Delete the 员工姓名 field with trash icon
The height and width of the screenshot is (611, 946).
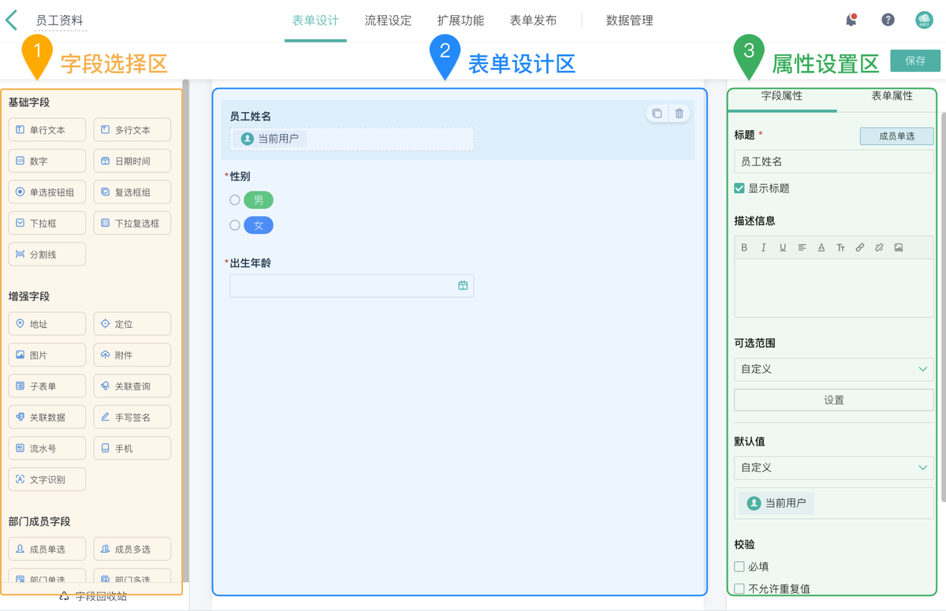[x=679, y=114]
